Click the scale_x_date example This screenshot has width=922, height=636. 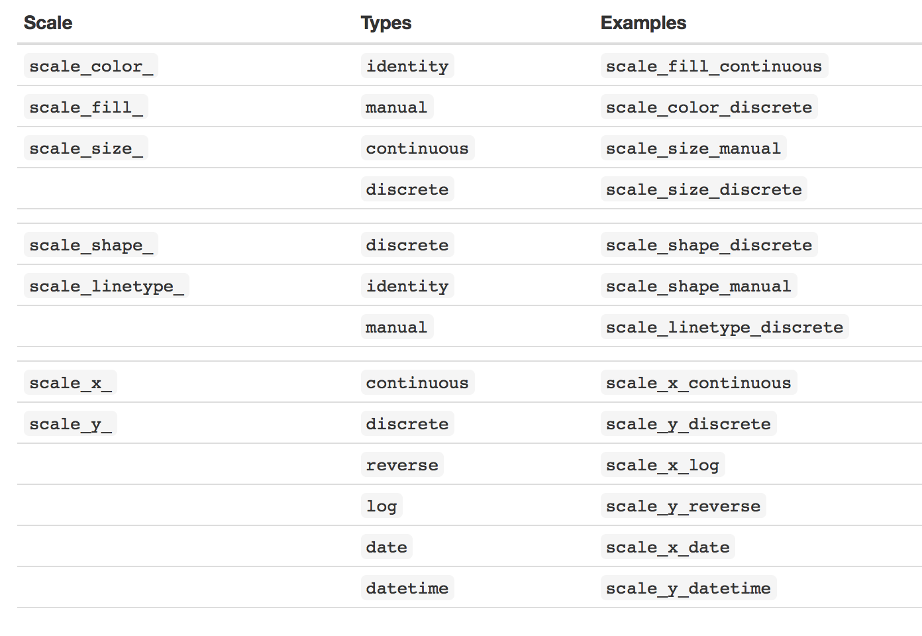point(668,547)
